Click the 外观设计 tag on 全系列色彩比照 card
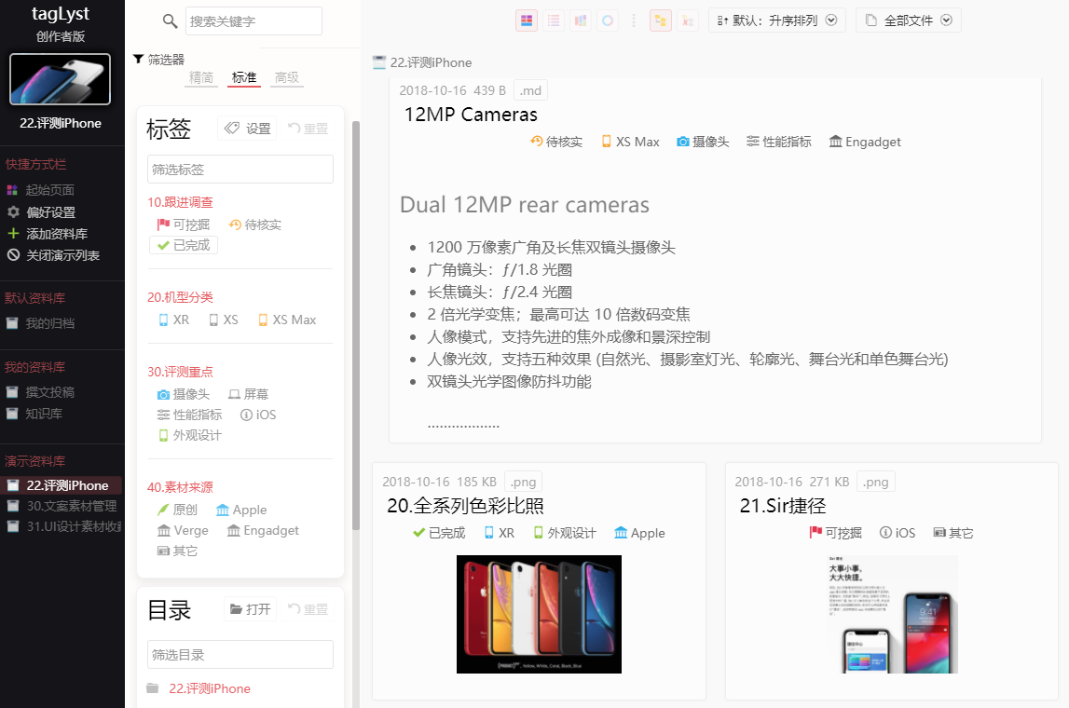This screenshot has height=708, width=1069. 565,533
